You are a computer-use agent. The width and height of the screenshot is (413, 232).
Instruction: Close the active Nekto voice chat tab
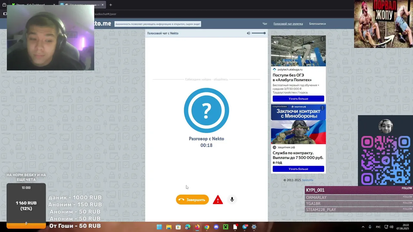coord(103,5)
